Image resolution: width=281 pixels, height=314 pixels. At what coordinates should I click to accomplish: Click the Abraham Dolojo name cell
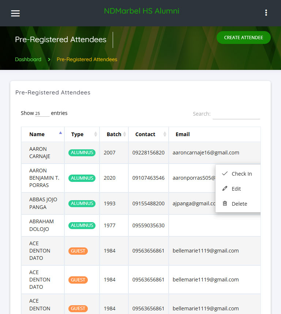pyautogui.click(x=41, y=225)
